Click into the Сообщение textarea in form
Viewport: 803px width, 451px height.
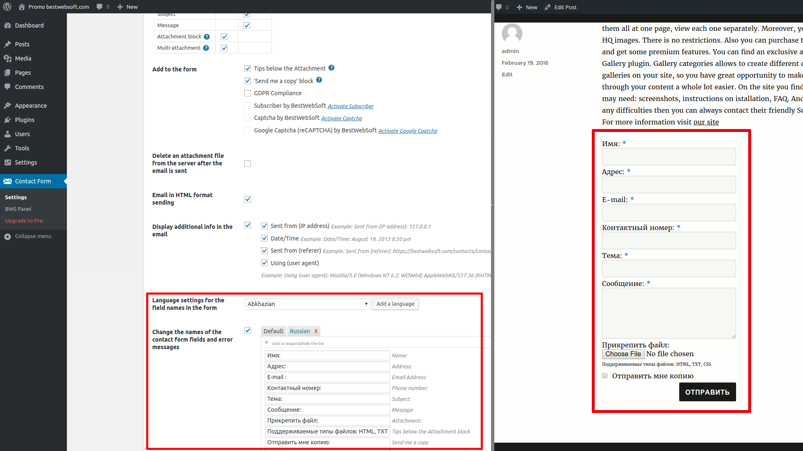tap(669, 313)
